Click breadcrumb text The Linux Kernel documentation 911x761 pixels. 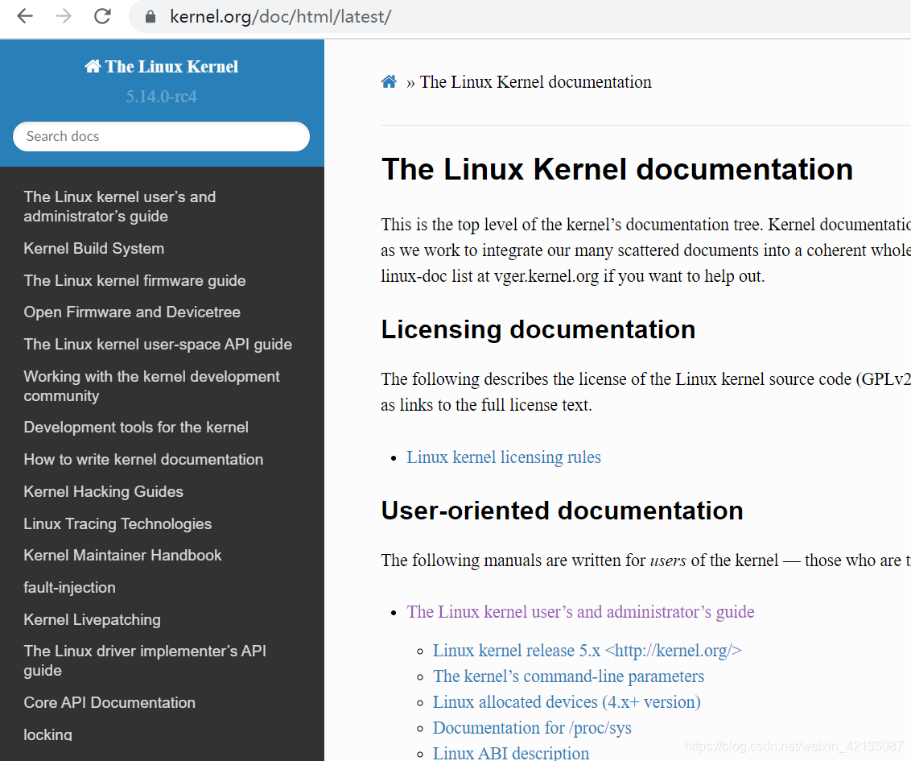click(536, 82)
